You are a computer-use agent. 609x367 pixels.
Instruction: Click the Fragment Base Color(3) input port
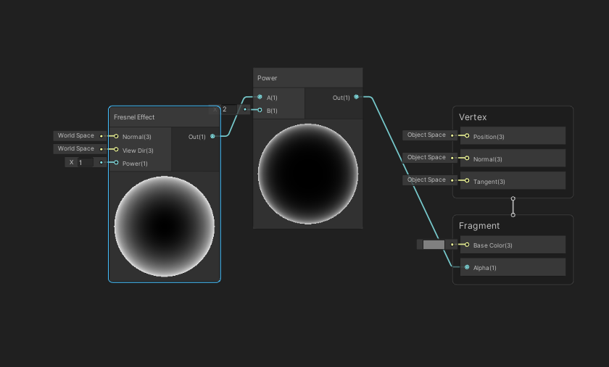[x=467, y=245]
